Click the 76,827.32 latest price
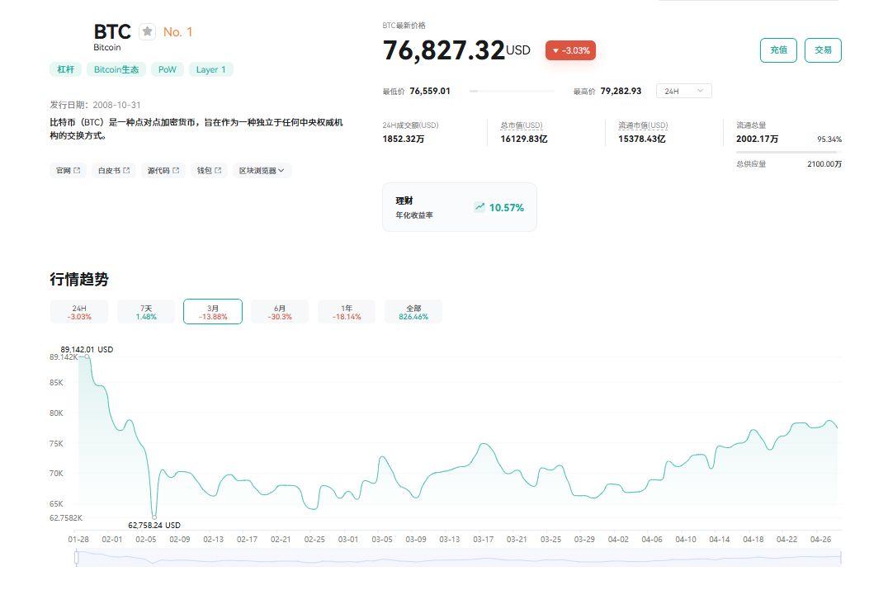This screenshot has width=869, height=590. tap(444, 50)
